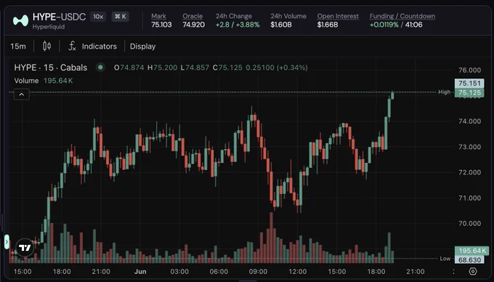Open the Display menu
Viewport: 494px width, 282px height.
pyautogui.click(x=142, y=47)
